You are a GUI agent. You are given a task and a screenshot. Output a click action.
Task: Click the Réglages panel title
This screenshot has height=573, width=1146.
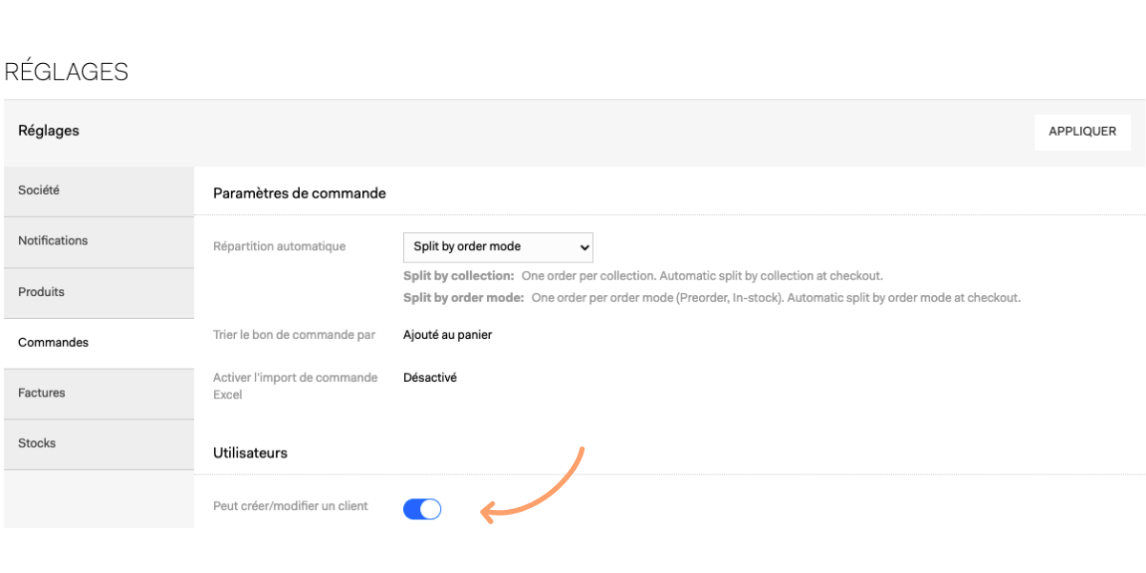49,131
